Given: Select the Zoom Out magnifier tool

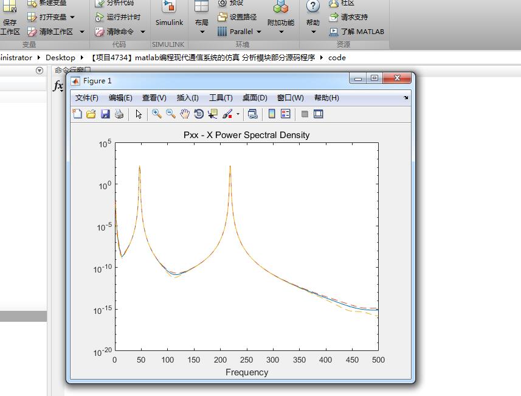Looking at the screenshot, I should click(171, 114).
